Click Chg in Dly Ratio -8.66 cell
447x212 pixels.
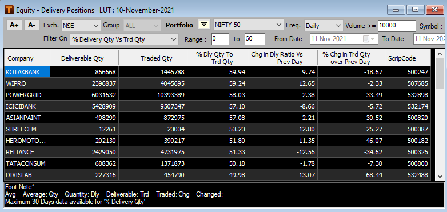click(282, 106)
